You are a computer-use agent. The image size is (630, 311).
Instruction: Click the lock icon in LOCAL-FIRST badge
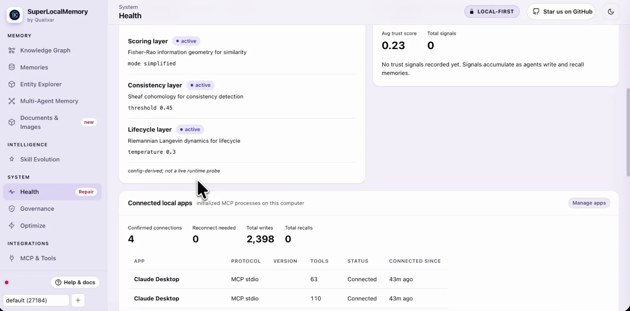[472, 11]
